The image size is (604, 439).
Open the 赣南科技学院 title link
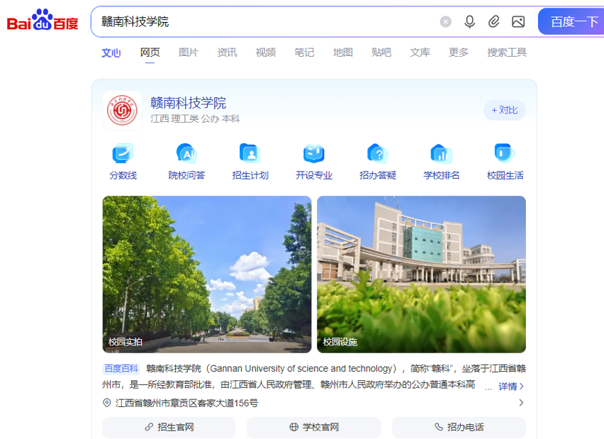pyautogui.click(x=188, y=103)
